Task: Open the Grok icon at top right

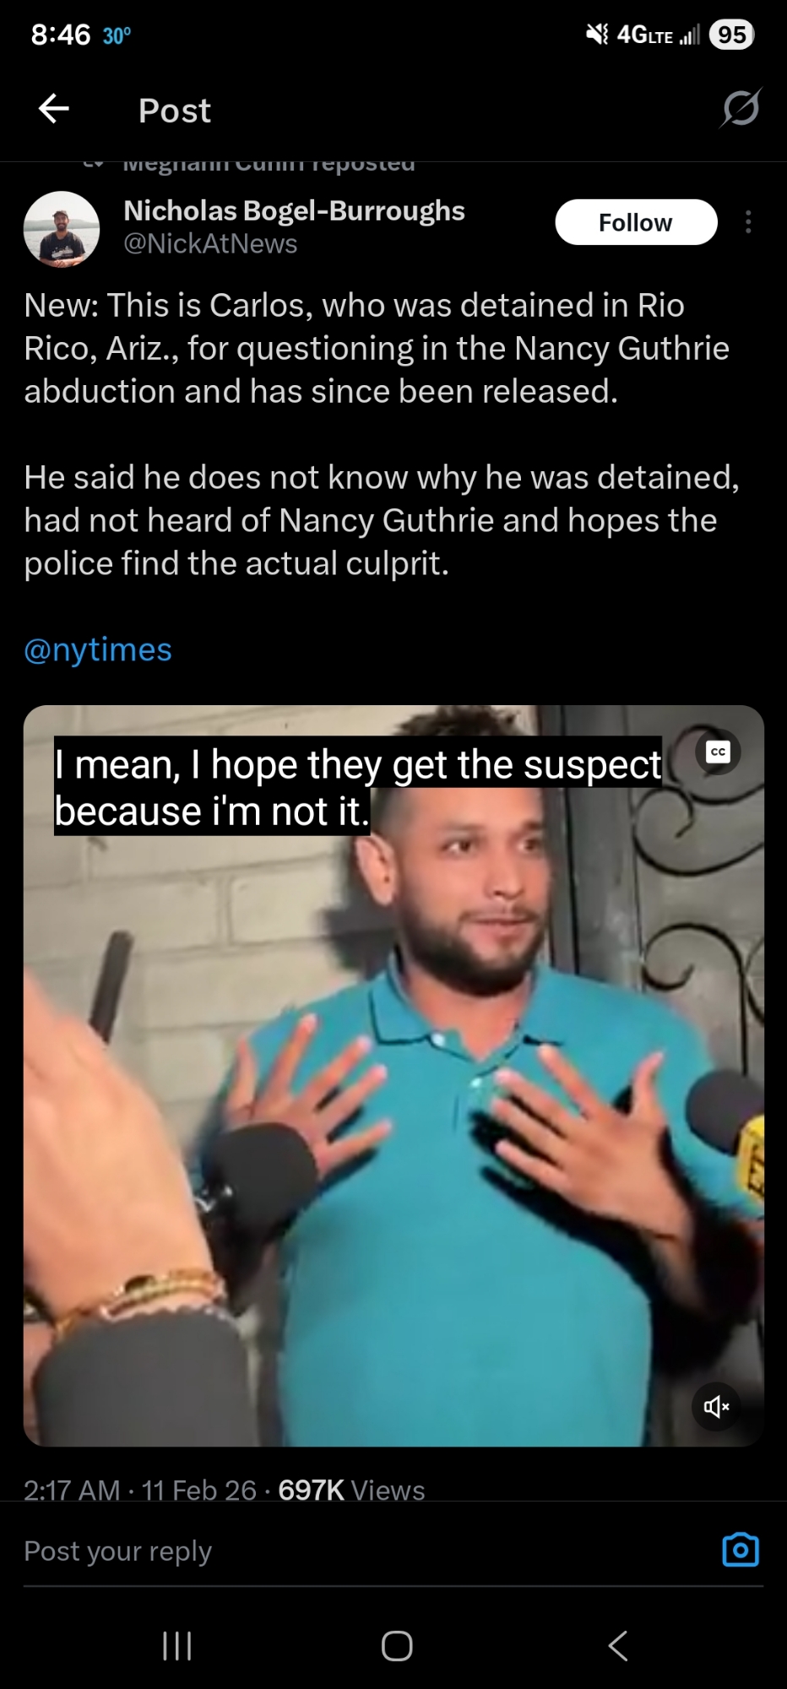Action: (741, 108)
